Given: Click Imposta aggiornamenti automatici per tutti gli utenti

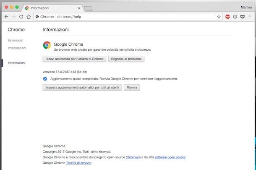Looking at the screenshot, I should [82, 88].
